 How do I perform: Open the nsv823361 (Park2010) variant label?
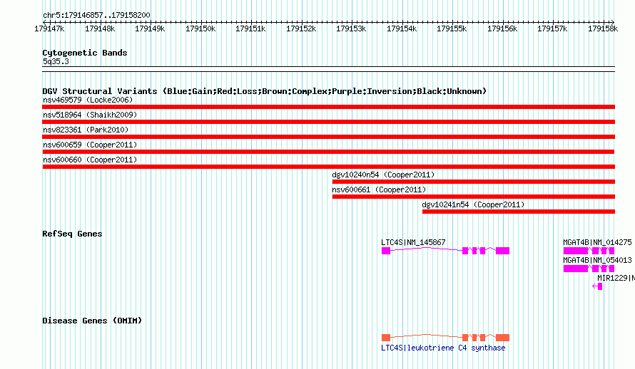pos(86,130)
